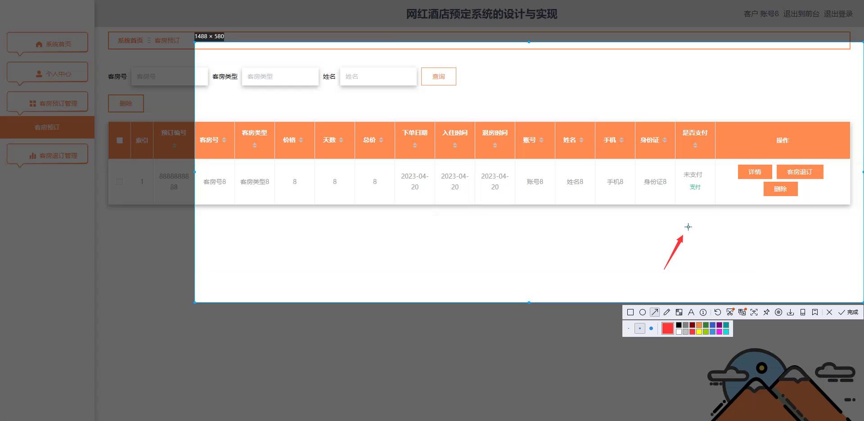The image size is (864, 421).
Task: Open 个人中心 in the sidebar
Action: point(47,73)
